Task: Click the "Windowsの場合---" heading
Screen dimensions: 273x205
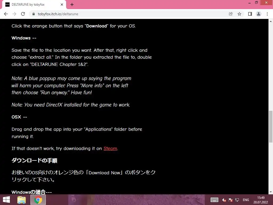Action: [x=32, y=192]
